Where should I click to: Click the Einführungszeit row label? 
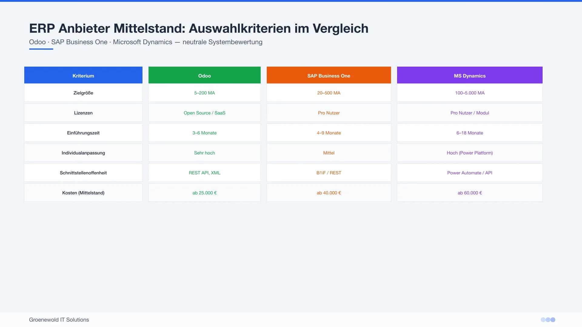coord(83,133)
